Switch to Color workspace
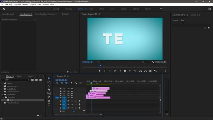This screenshot has height=120, width=213. click(x=91, y=9)
